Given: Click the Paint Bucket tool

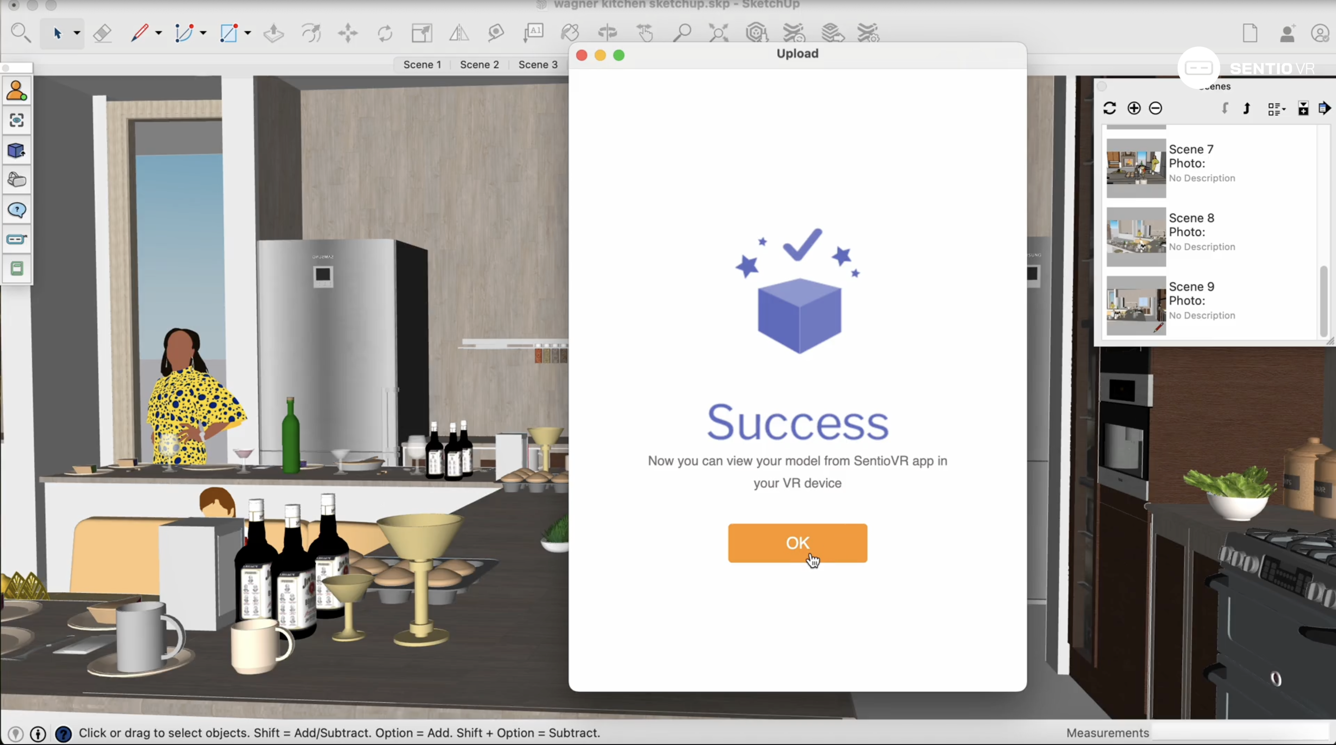Looking at the screenshot, I should pos(570,33).
